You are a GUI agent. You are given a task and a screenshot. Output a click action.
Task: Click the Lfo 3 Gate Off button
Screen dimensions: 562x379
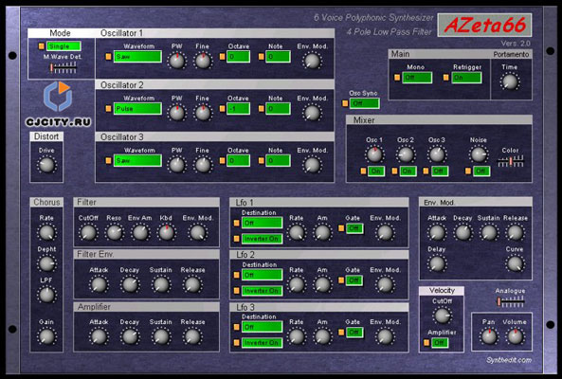click(x=354, y=332)
